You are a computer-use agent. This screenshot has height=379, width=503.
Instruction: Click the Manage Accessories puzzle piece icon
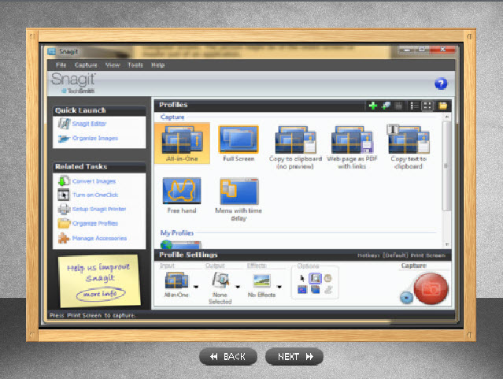[x=64, y=238]
